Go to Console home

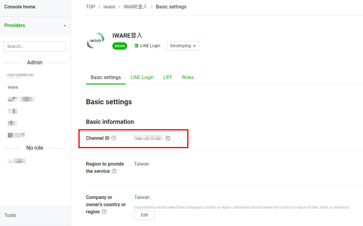(20, 7)
